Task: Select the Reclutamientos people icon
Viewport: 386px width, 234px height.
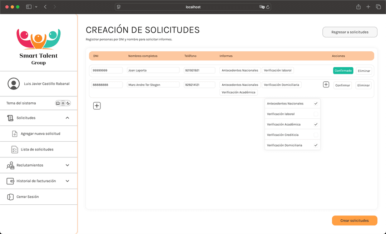Action: [10, 165]
